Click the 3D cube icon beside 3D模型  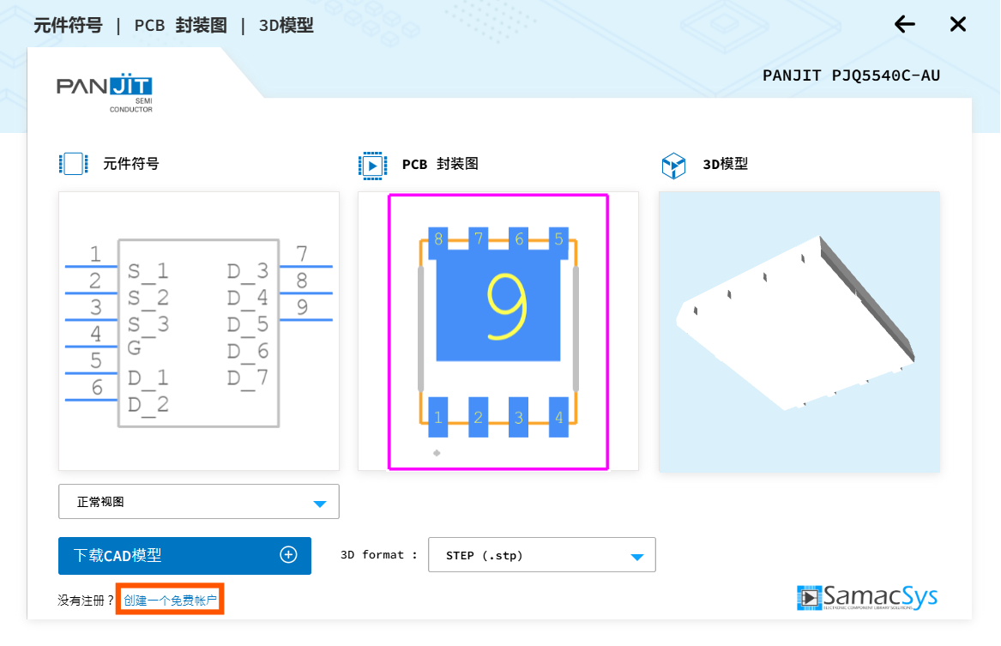point(673,166)
